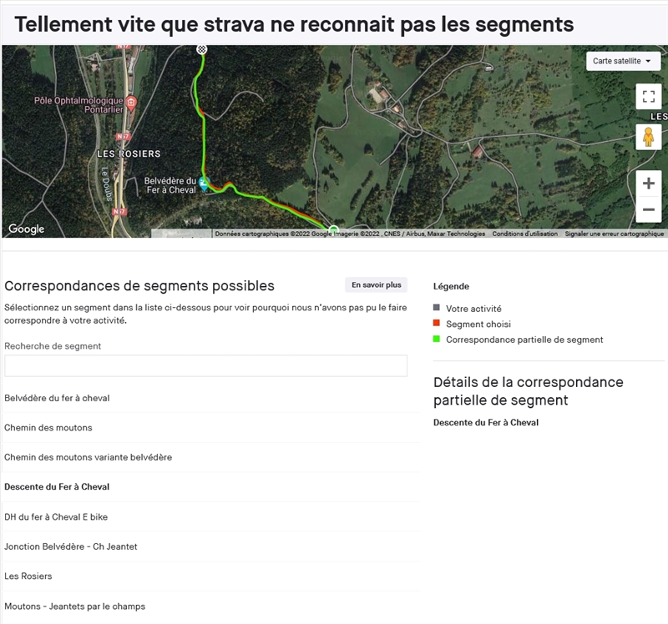
Task: Select the bare Chemin des moutons segment
Action: coord(211,427)
